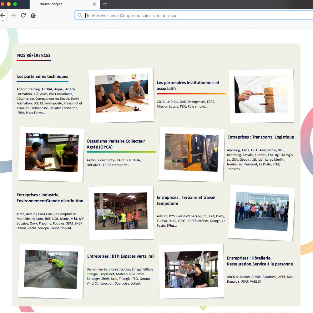Image resolution: width=313 pixels, height=313 pixels.
Task: Open the browser home page
Action: point(33,15)
